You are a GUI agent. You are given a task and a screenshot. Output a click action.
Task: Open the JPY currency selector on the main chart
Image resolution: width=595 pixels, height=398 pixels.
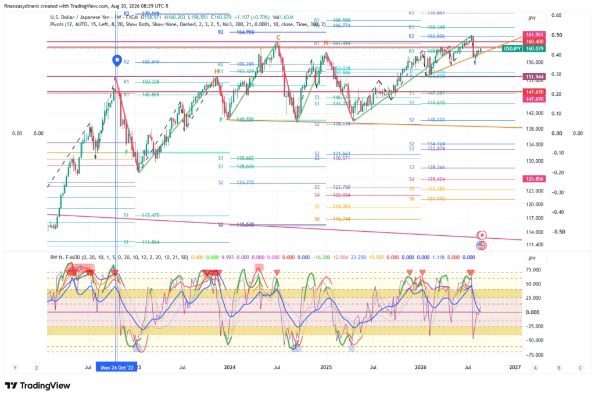535,18
